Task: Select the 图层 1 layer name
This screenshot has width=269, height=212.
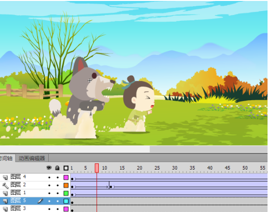Action: click(18, 193)
